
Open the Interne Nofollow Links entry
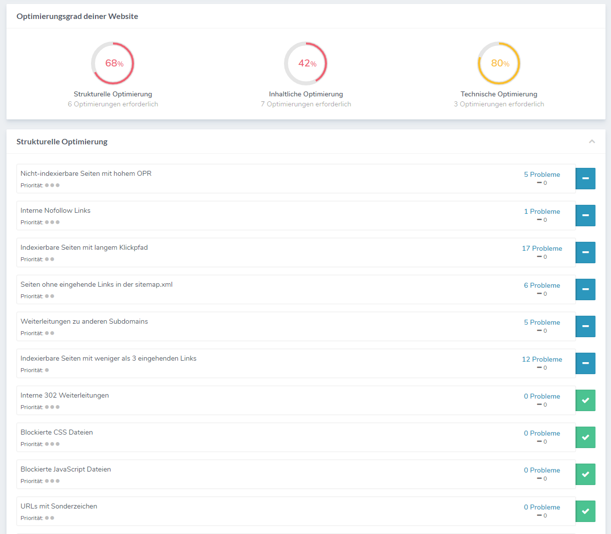click(55, 210)
